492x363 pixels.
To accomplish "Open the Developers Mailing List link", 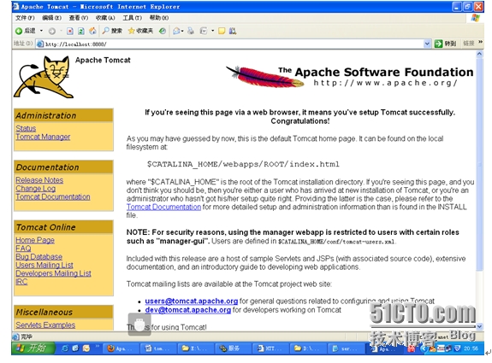I will coord(53,273).
